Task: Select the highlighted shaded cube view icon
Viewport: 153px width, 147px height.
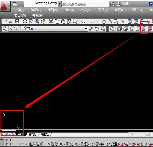Action: [x=144, y=29]
